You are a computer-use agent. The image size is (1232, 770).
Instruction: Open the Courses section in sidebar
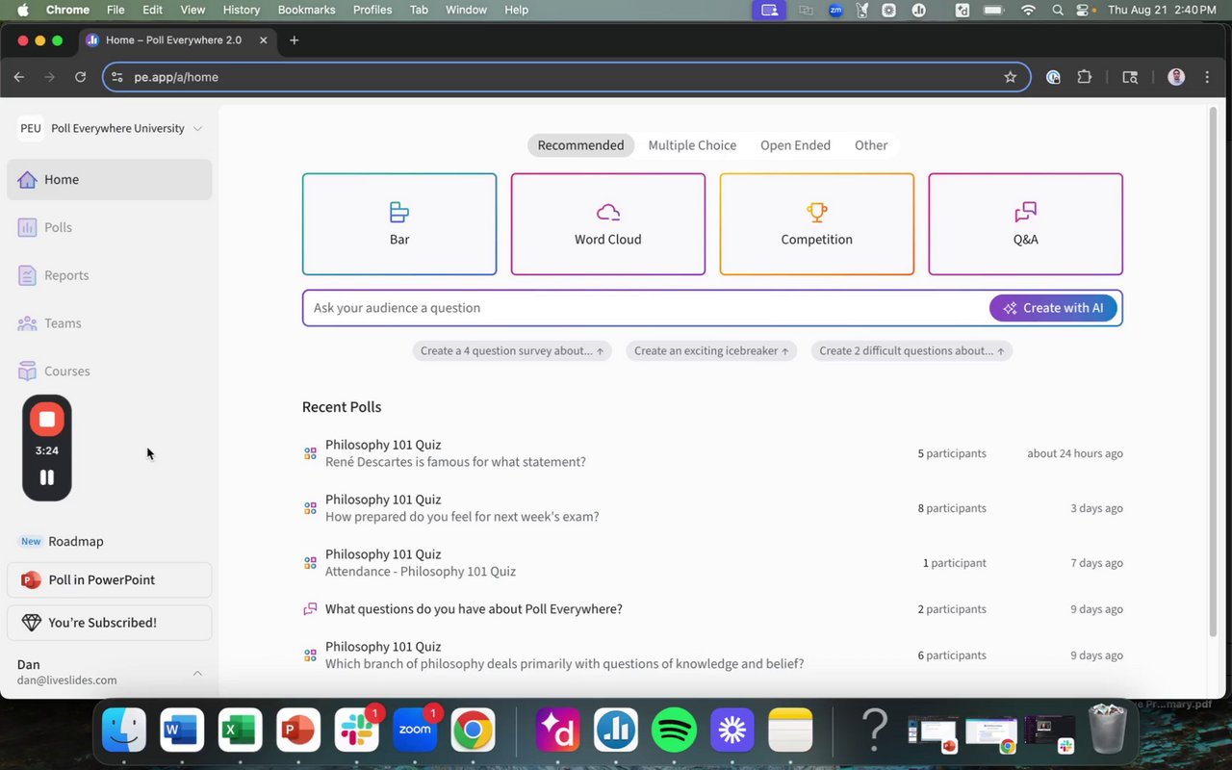click(109, 372)
